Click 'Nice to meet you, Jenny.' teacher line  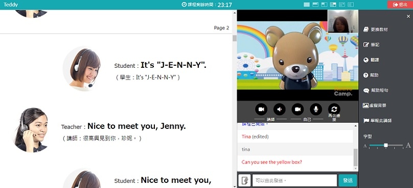point(136,126)
